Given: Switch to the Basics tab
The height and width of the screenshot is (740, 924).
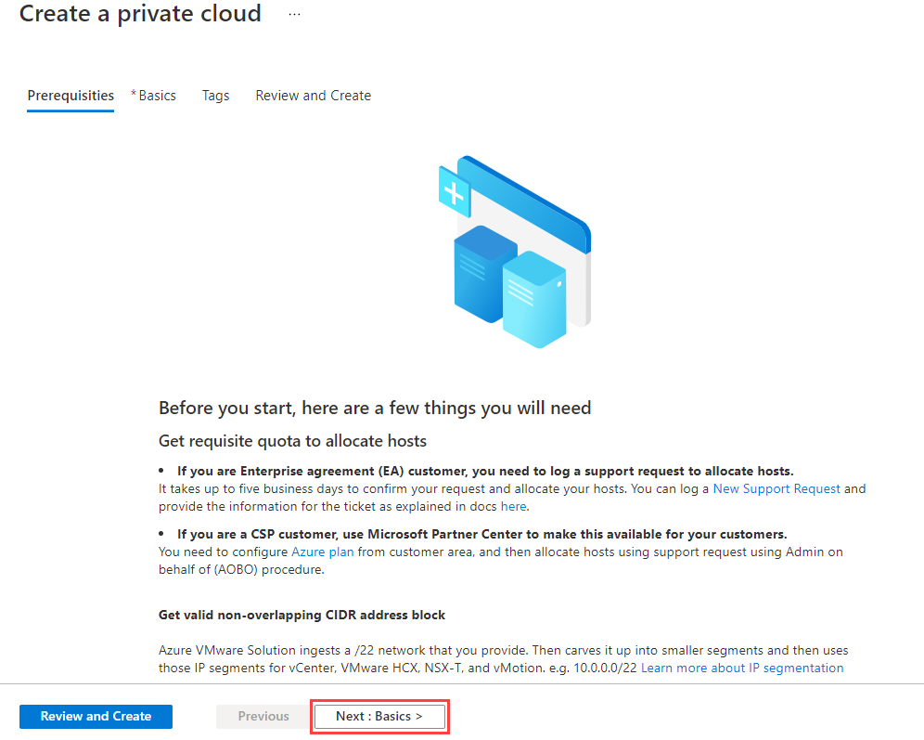Looking at the screenshot, I should coord(153,96).
